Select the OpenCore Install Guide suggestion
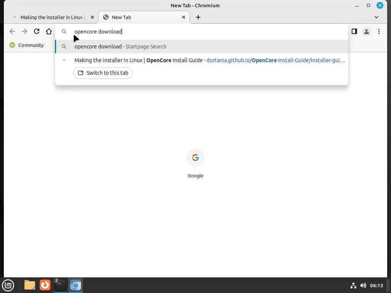 click(x=202, y=60)
